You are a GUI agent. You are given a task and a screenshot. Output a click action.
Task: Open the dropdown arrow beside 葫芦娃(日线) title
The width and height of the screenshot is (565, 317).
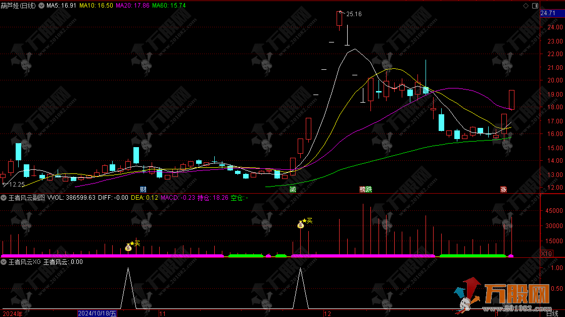(x=40, y=6)
